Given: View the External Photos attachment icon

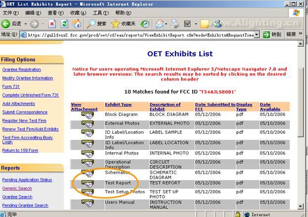Looking at the screenshot, I should coord(88,124).
